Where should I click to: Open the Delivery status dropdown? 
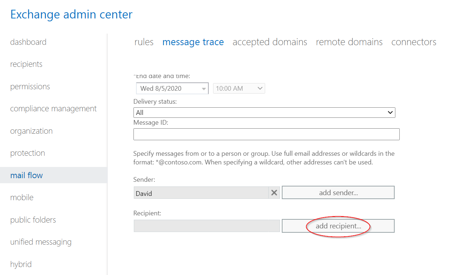(x=264, y=112)
